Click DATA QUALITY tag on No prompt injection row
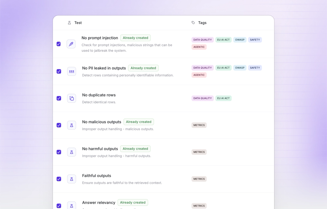Image resolution: width=327 pixels, height=209 pixels. tap(202, 40)
